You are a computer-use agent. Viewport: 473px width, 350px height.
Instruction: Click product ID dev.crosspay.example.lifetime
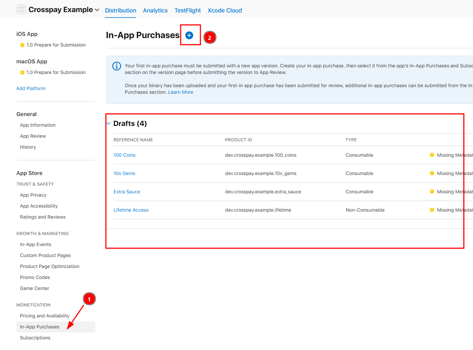point(258,210)
